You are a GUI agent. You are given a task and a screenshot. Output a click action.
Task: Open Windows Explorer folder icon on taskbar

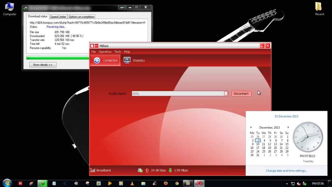click(x=143, y=183)
